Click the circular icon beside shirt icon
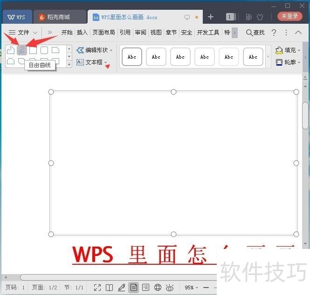The height and width of the screenshot is (295, 310). point(249,17)
